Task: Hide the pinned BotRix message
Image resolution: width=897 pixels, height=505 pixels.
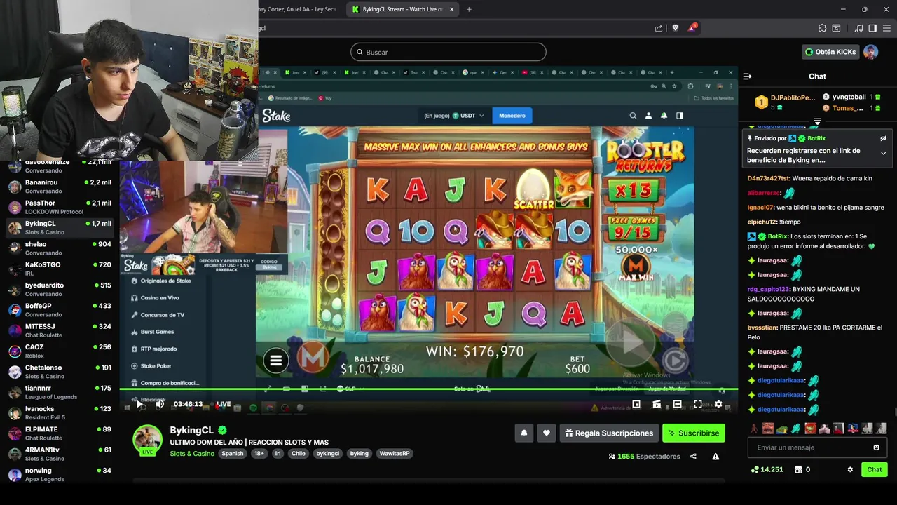Action: click(x=883, y=139)
